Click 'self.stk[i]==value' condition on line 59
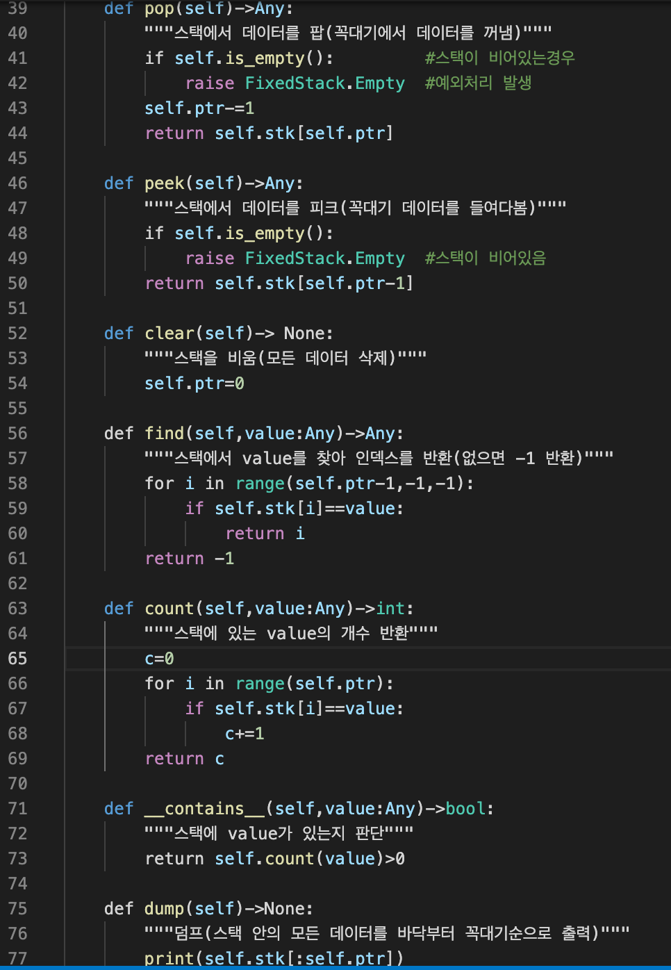This screenshot has width=671, height=970. point(305,509)
